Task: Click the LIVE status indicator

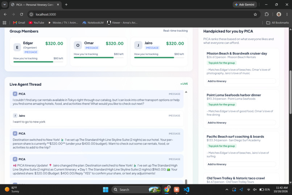Action: click(x=184, y=84)
